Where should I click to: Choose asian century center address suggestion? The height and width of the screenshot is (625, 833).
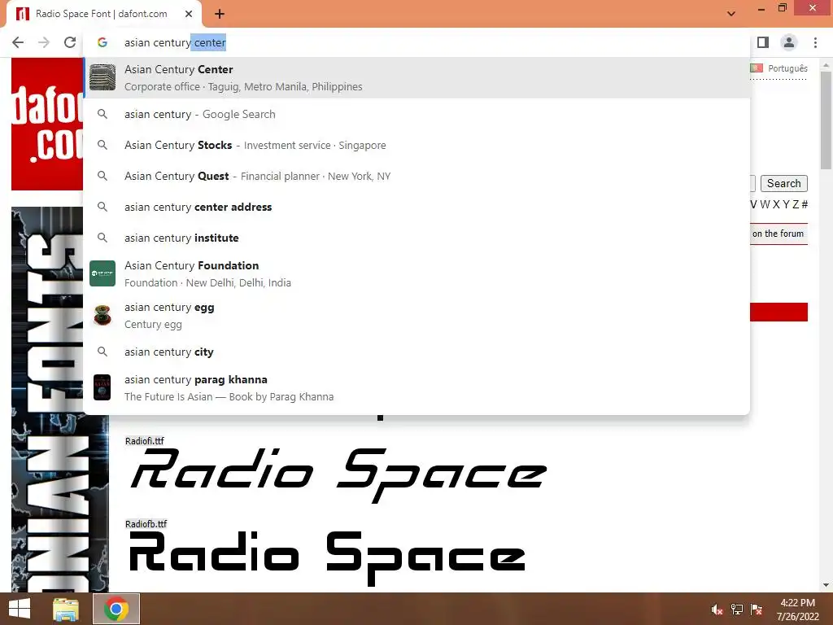(x=416, y=207)
